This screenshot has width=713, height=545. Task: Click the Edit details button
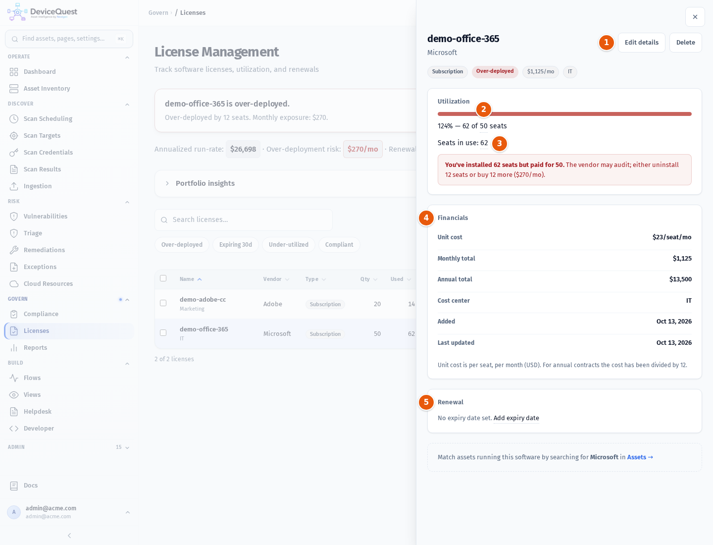point(642,43)
